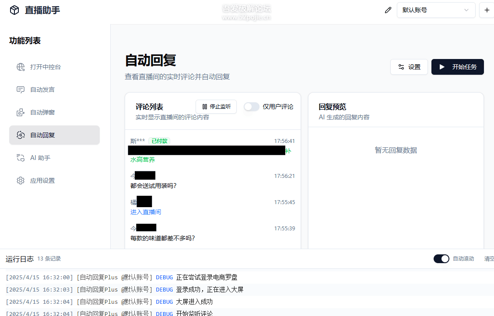Select the 打开中控台 sidebar icon
The height and width of the screenshot is (316, 494).
click(x=20, y=67)
